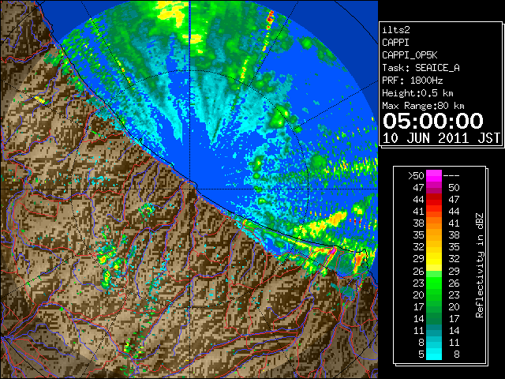The image size is (505, 379).
Task: Click the "50" label in the legend
Action: pos(454,188)
